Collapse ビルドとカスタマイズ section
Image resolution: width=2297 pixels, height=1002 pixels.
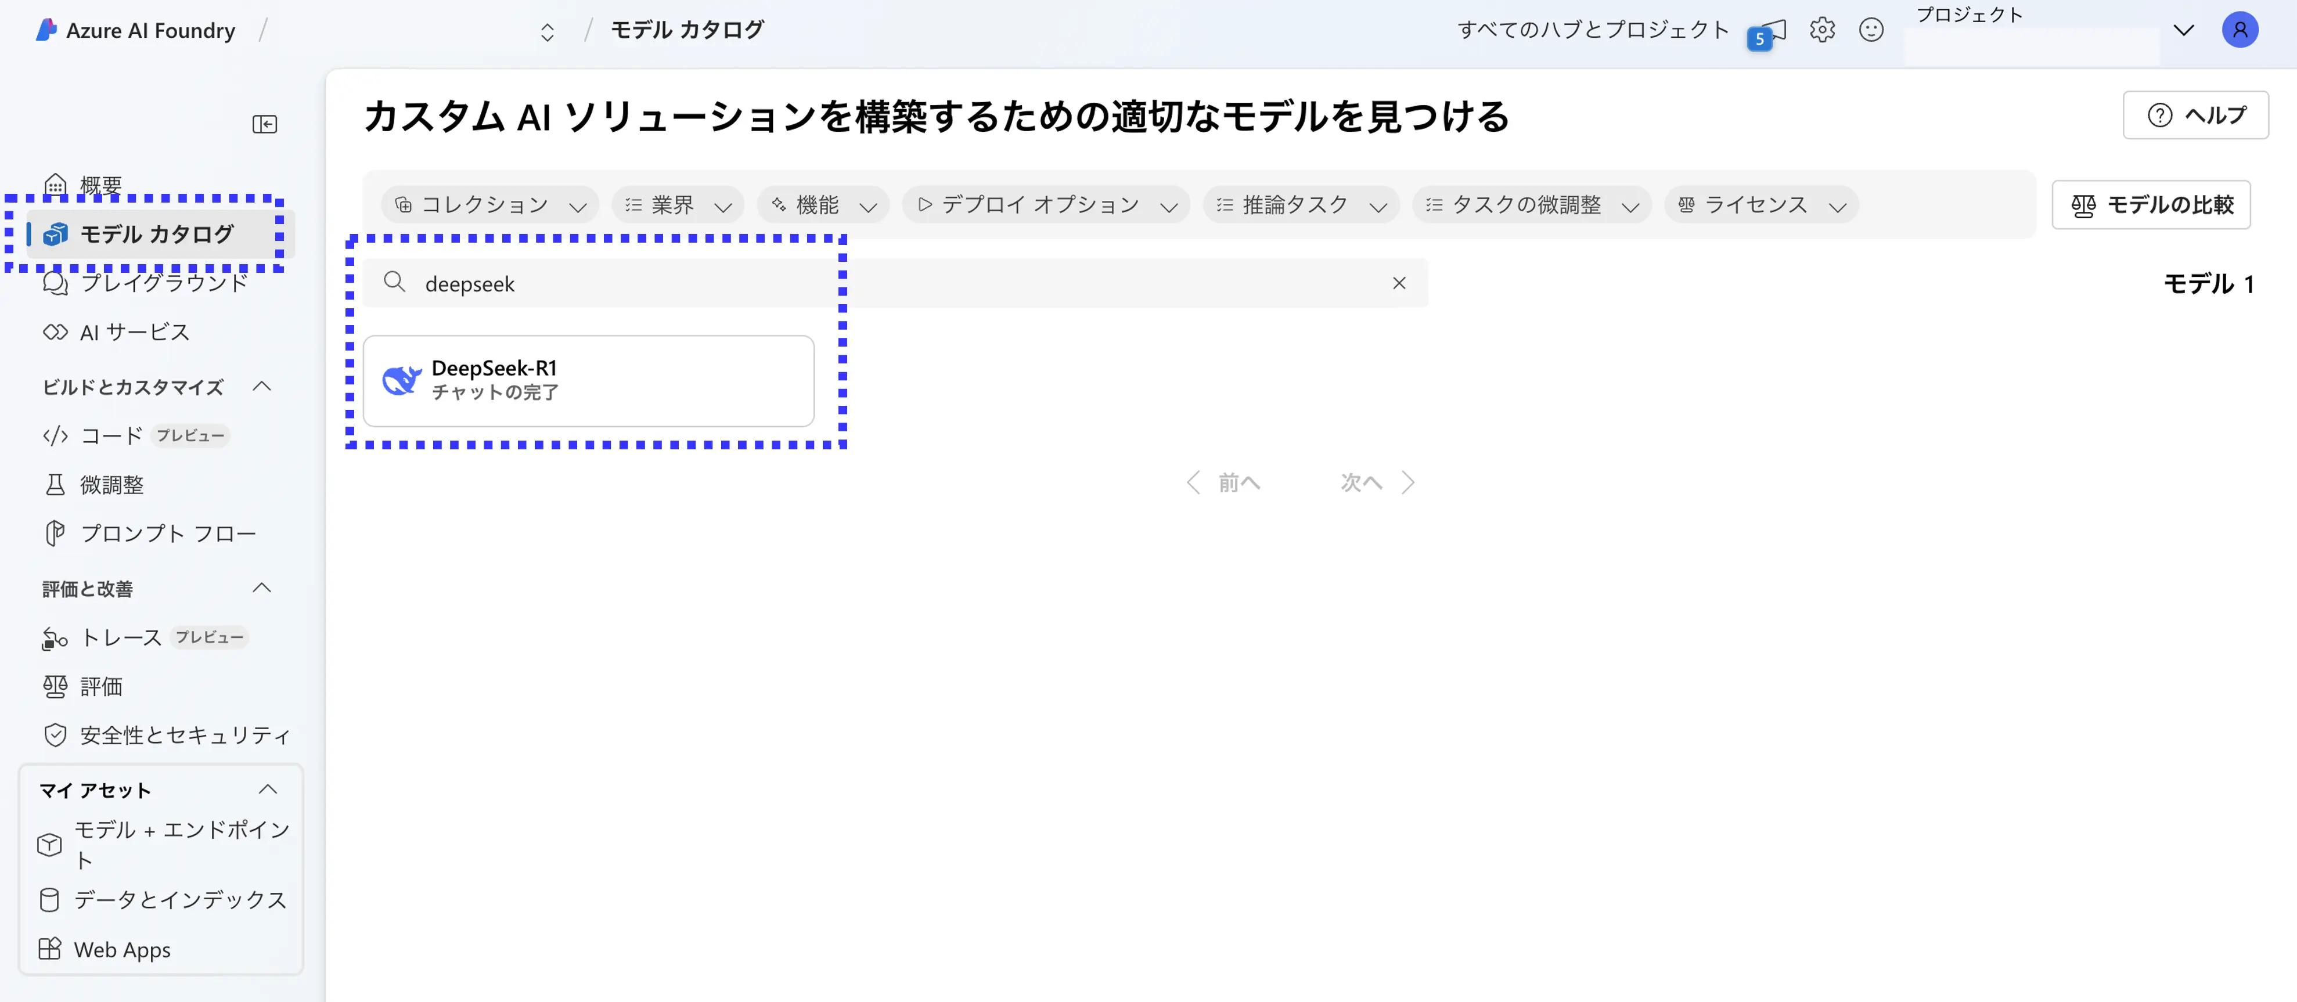coord(261,386)
